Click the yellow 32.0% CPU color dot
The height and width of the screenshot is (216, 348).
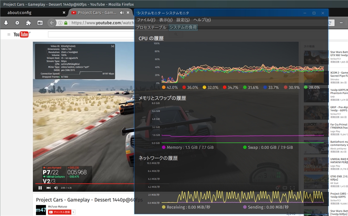click(x=204, y=88)
